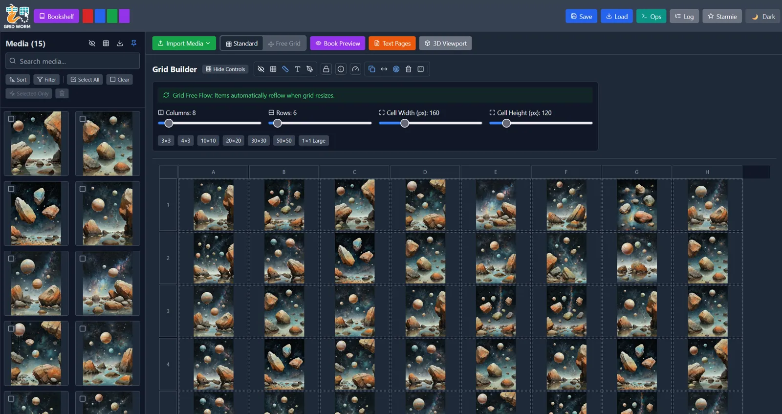Viewport: 782px width, 414px height.
Task: Click the eye-off icon in Media panel header
Action: (x=92, y=44)
